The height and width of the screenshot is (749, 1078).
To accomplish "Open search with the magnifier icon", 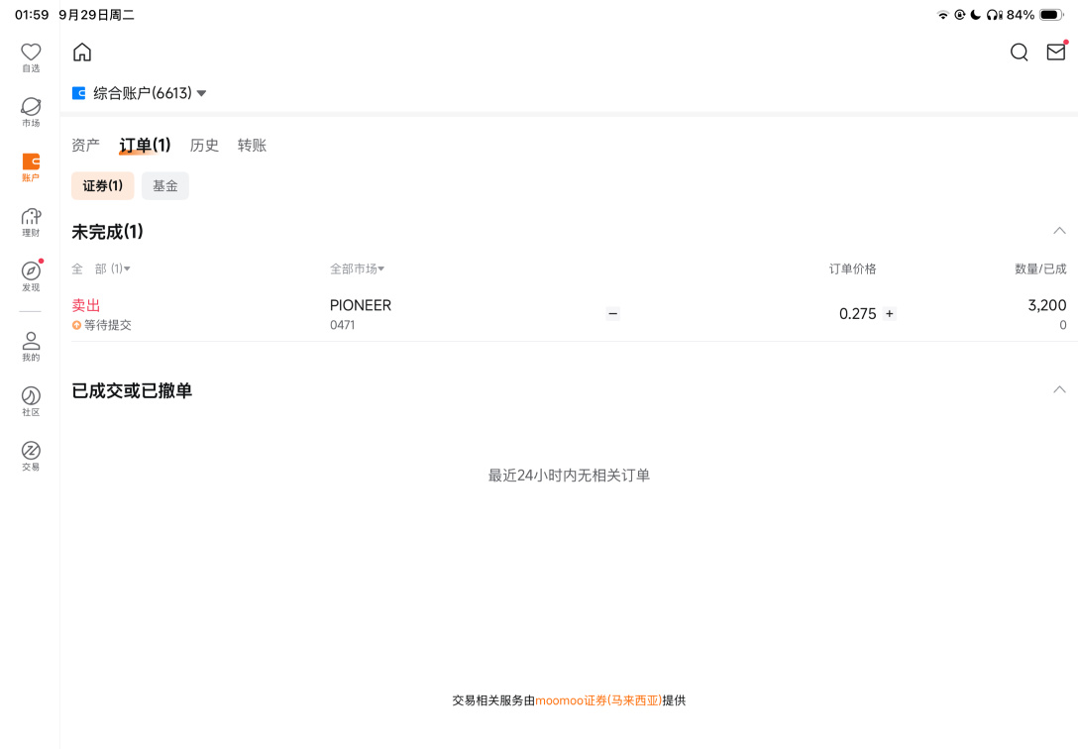I will 1019,53.
